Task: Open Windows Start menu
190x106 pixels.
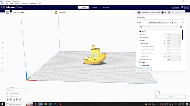Action: click(x=2, y=104)
